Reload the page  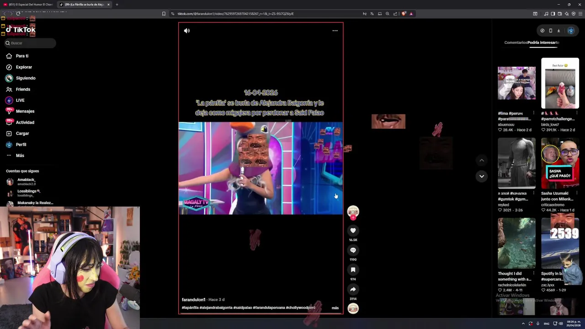point(18,14)
